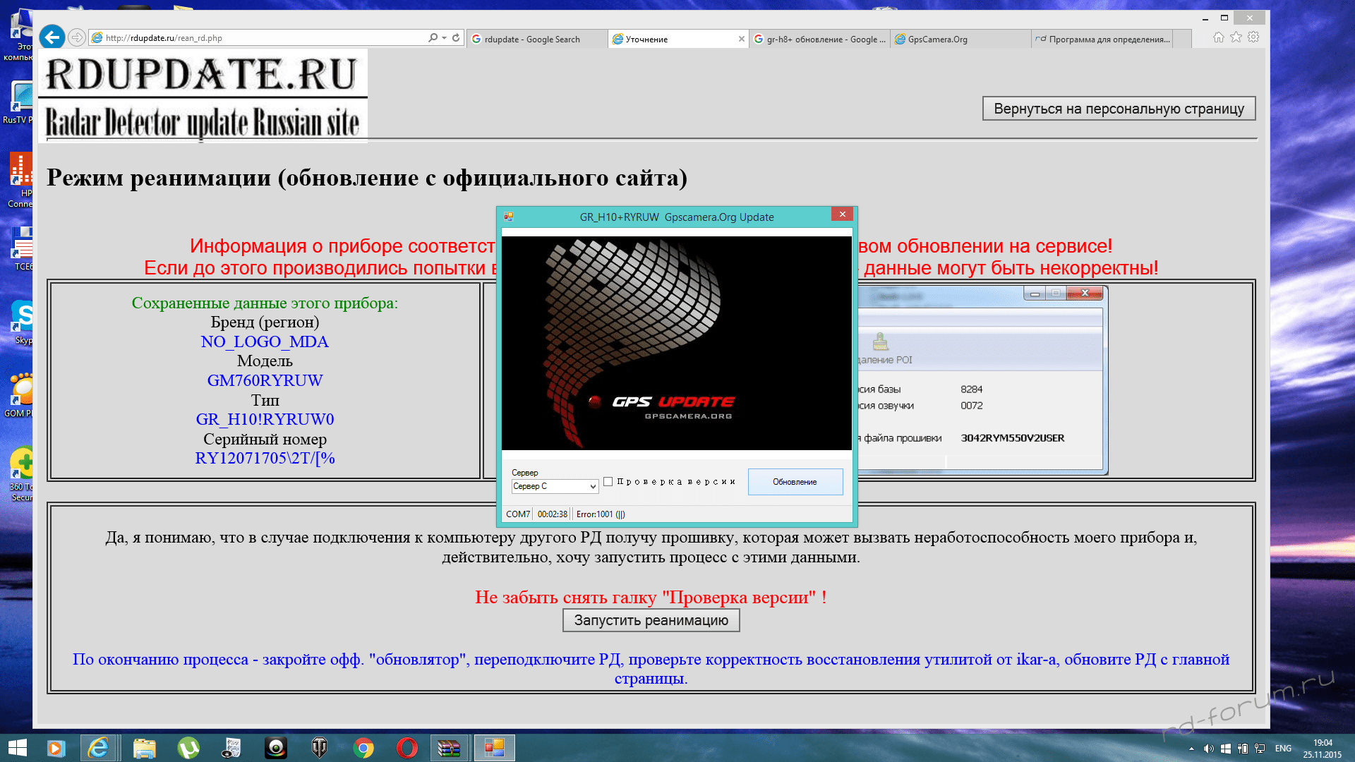The image size is (1355, 762).
Task: Click Вернуться на персональную страницу button
Action: [x=1119, y=109]
